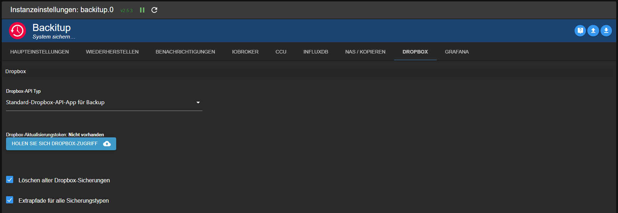Click the Dropbox-API Typ label

coord(24,91)
